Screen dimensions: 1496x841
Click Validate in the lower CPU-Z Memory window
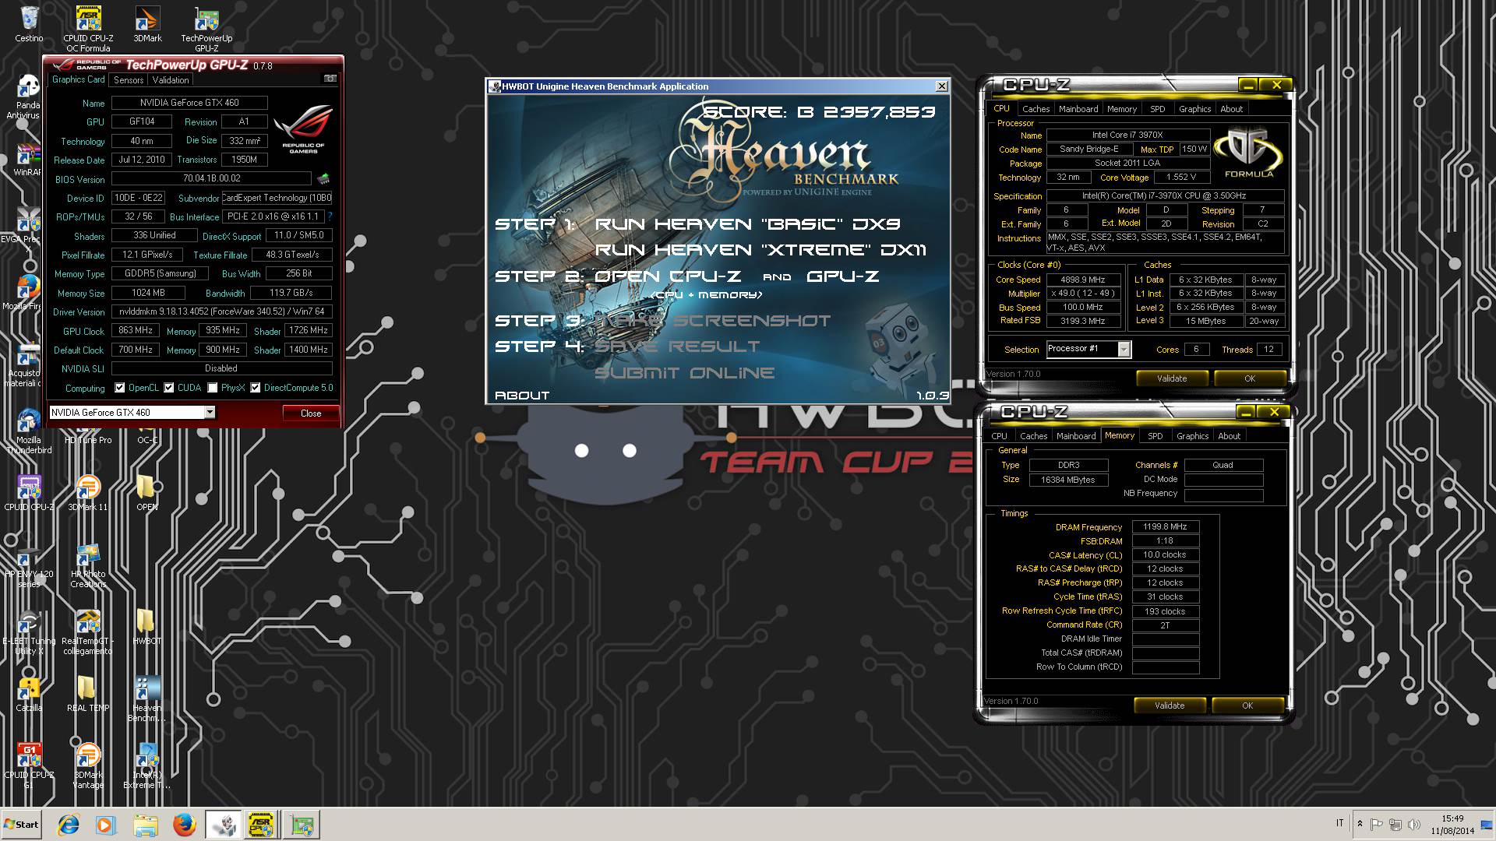(1170, 706)
